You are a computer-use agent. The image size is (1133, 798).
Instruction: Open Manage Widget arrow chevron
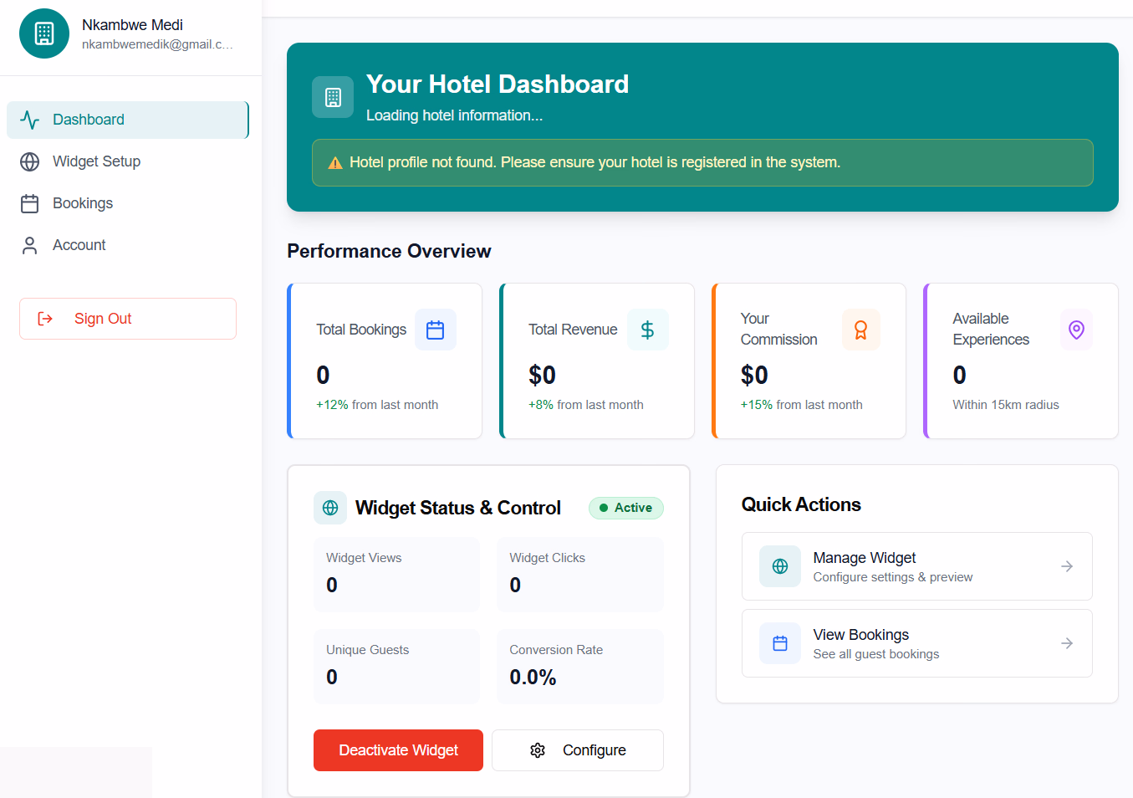pyautogui.click(x=1066, y=566)
